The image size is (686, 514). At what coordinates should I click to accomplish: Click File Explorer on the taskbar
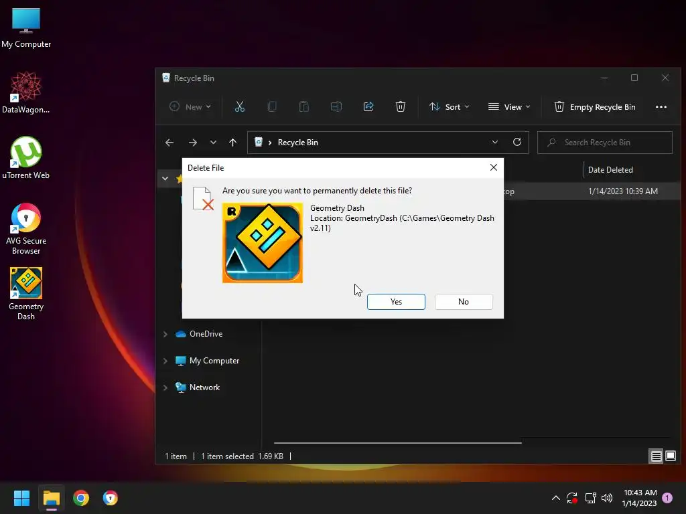(x=51, y=498)
